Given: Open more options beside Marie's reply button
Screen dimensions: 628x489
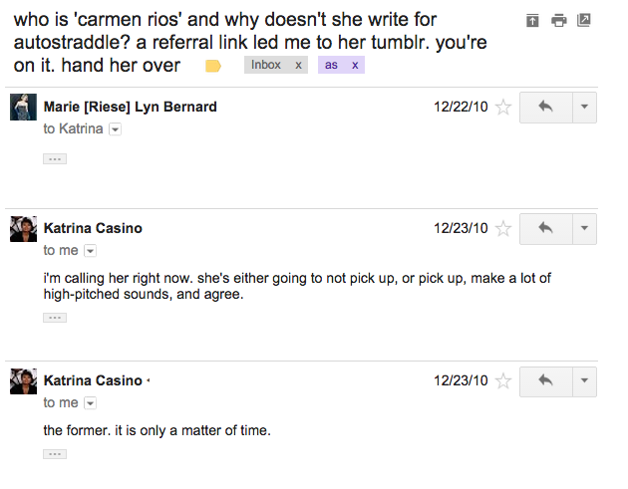Looking at the screenshot, I should 584,108.
